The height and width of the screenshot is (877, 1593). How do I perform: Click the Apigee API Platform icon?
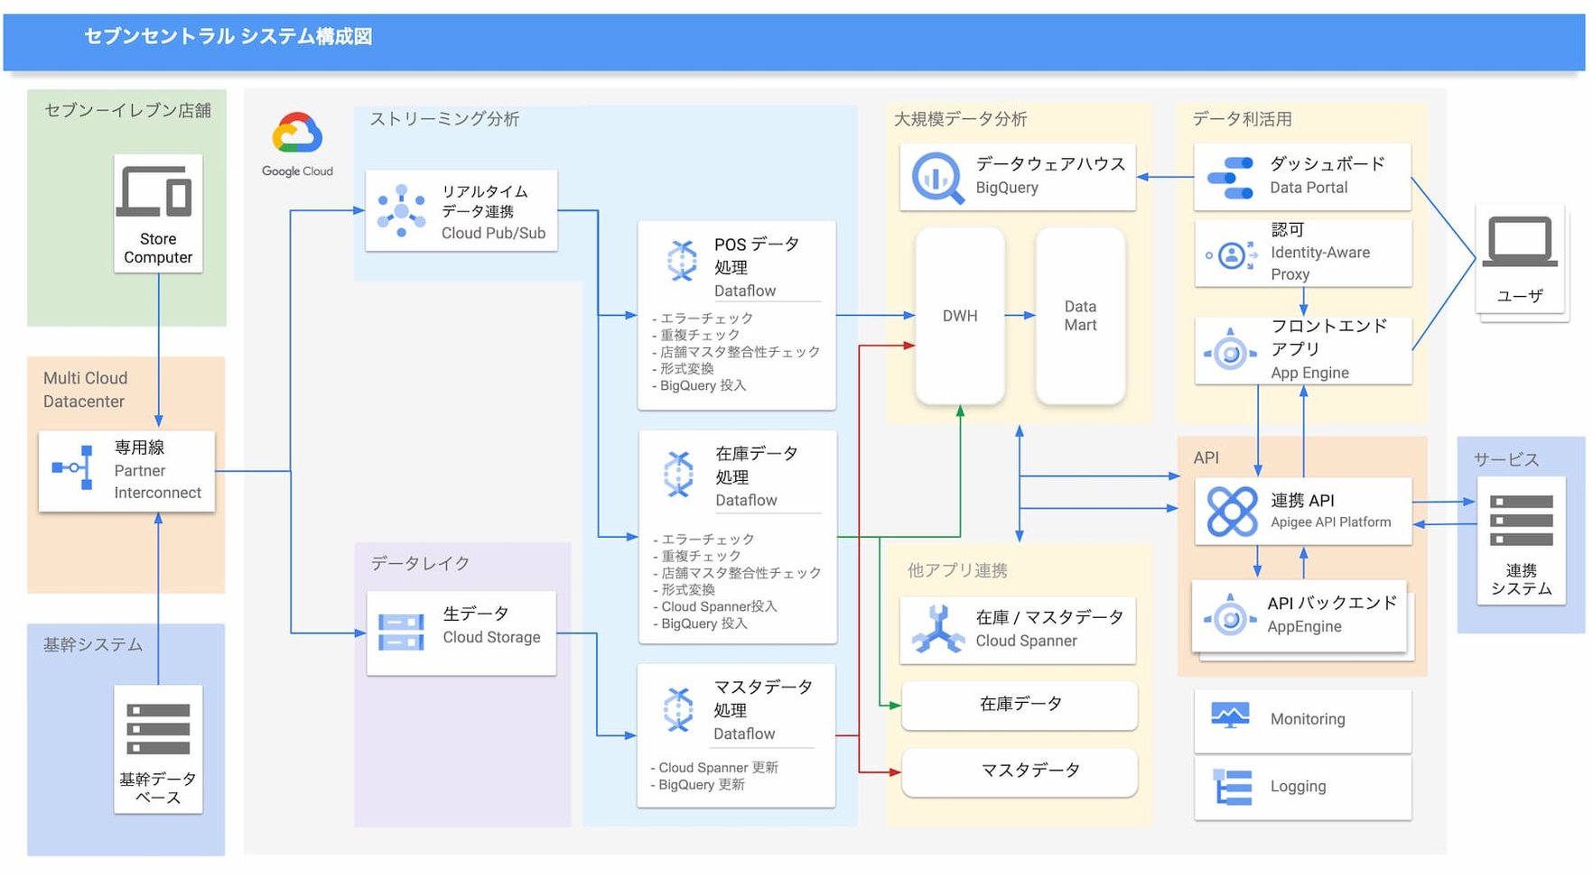1233,512
